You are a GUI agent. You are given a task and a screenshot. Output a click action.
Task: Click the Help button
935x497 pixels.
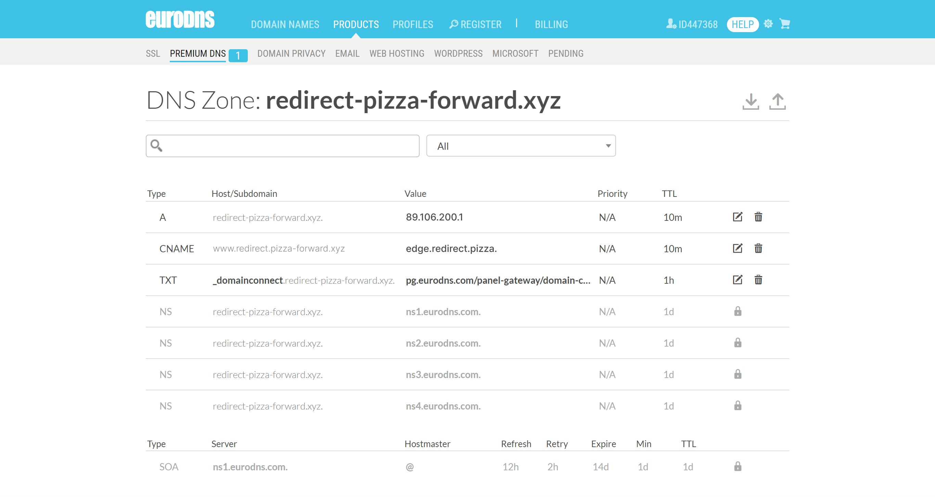[742, 24]
